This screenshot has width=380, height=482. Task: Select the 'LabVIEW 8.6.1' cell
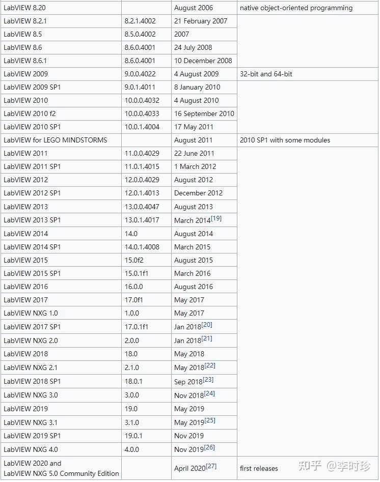61,61
